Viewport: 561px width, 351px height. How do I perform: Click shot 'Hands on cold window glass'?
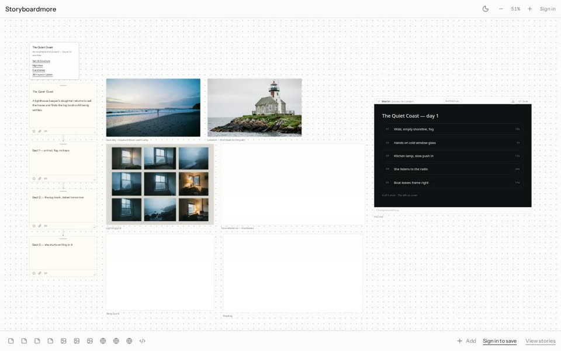coord(452,143)
